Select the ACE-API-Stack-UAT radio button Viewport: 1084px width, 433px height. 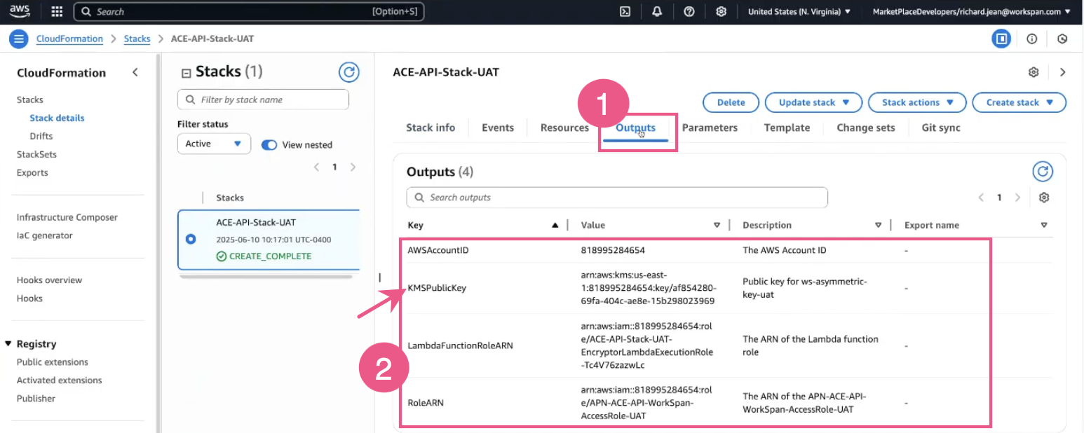pyautogui.click(x=191, y=239)
